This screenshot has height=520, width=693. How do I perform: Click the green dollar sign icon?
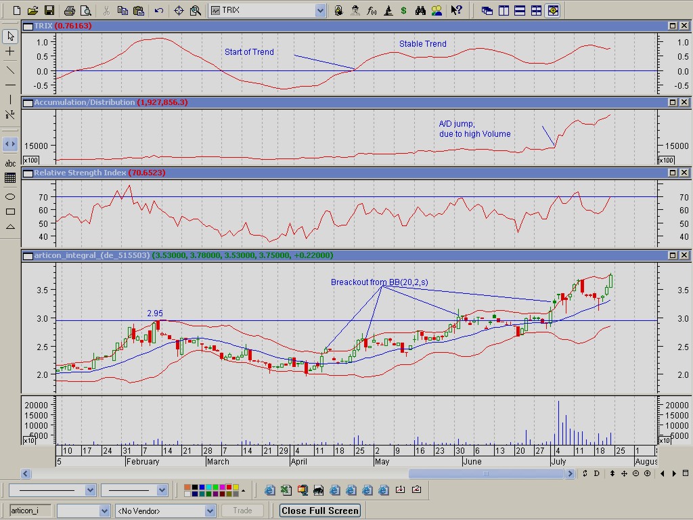click(x=404, y=10)
